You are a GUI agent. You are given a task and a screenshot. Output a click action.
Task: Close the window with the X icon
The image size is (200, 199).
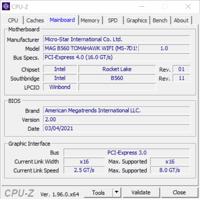(188, 6)
